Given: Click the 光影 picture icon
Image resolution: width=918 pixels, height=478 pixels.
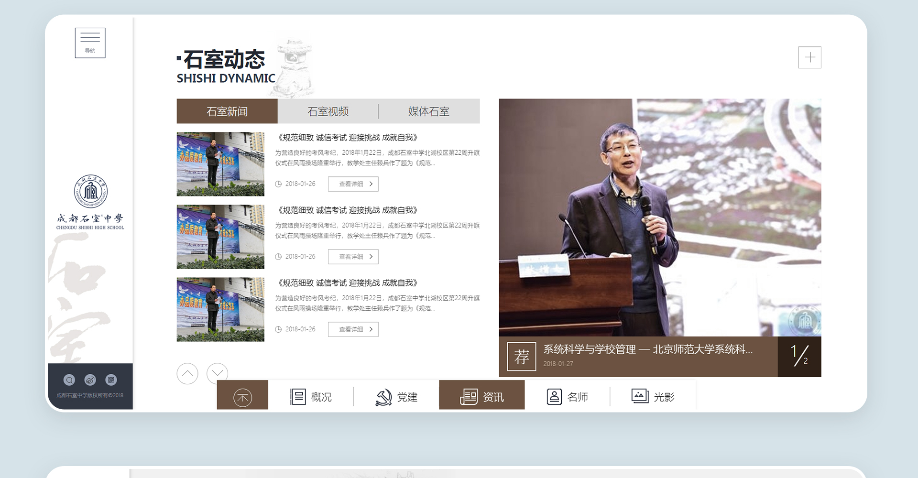Looking at the screenshot, I should (640, 396).
